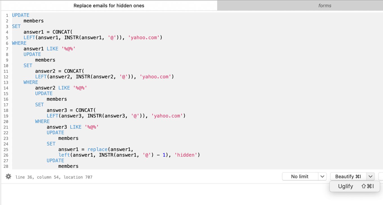Click the Beautify button

pos(348,176)
